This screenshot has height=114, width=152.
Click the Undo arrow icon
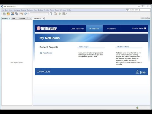pyautogui.click(x=22, y=14)
